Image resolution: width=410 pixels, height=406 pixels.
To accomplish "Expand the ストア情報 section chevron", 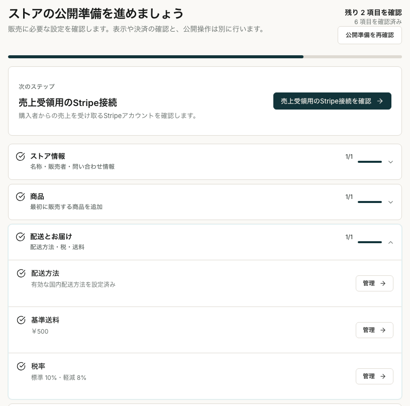I will (390, 162).
